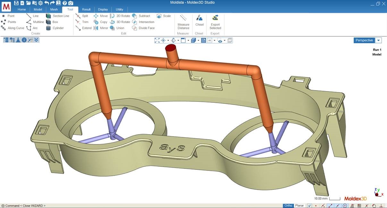Switch to the Display ribbon tab

pyautogui.click(x=103, y=10)
